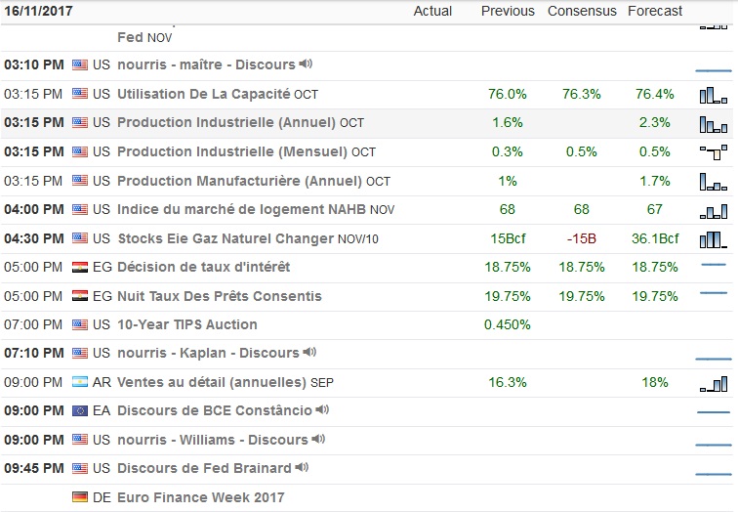The width and height of the screenshot is (738, 512).
Task: Open Euro Finance Week 2017 event
Action: [x=201, y=497]
